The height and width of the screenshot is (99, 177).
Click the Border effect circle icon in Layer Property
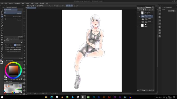pyautogui.click(x=169, y=11)
